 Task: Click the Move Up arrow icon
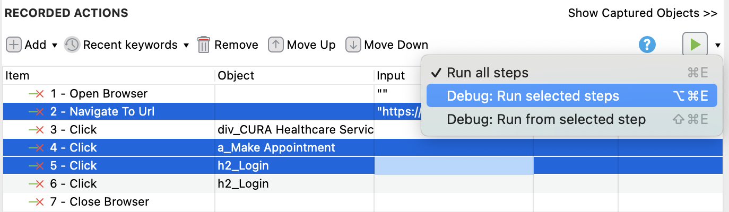tap(275, 45)
